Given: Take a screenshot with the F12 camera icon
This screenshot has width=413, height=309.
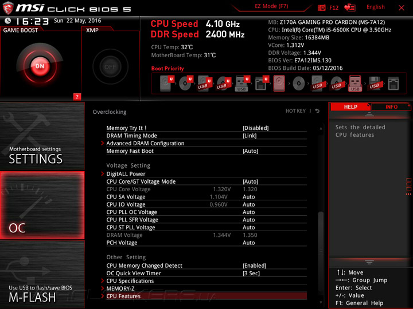Looking at the screenshot, I should pos(321,8).
